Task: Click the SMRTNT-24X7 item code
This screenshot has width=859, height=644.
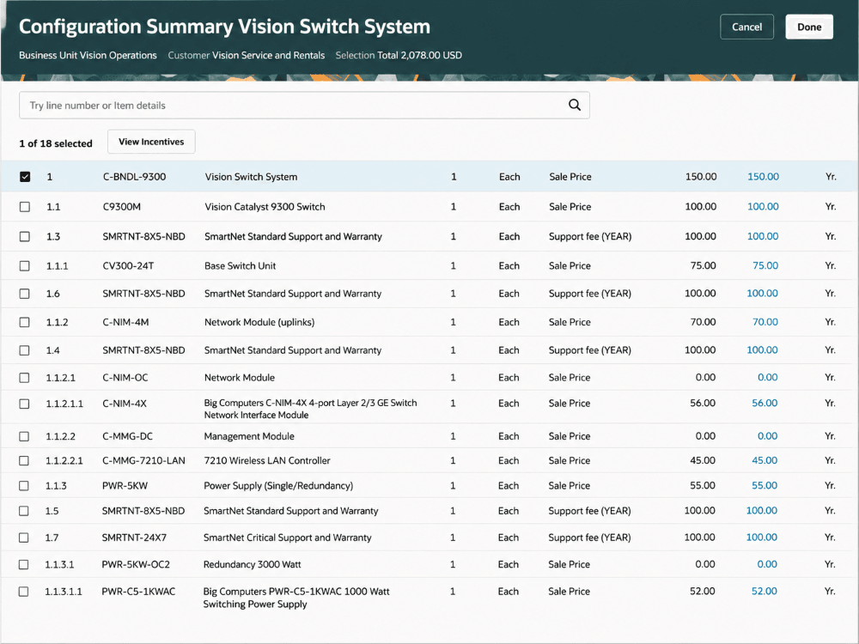Action: pos(134,538)
